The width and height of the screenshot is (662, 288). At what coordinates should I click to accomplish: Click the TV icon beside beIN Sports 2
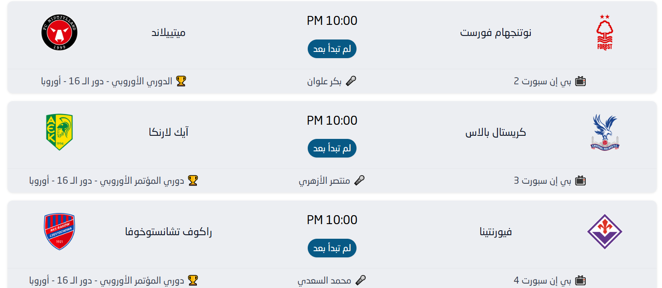coord(580,81)
